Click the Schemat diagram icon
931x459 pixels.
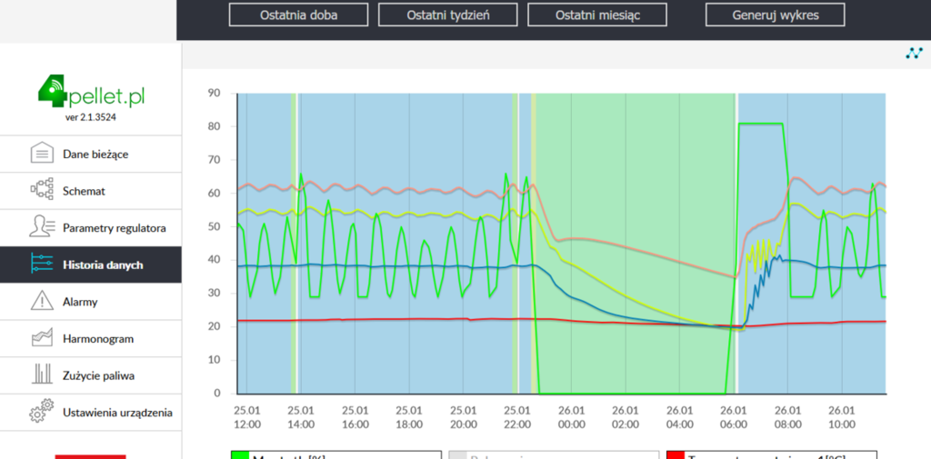42,191
